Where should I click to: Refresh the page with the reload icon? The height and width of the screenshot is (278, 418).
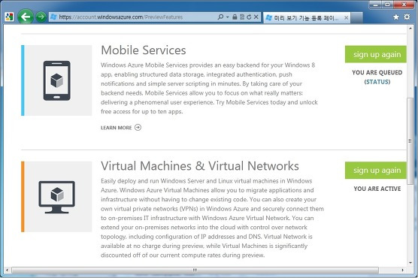tap(249, 17)
